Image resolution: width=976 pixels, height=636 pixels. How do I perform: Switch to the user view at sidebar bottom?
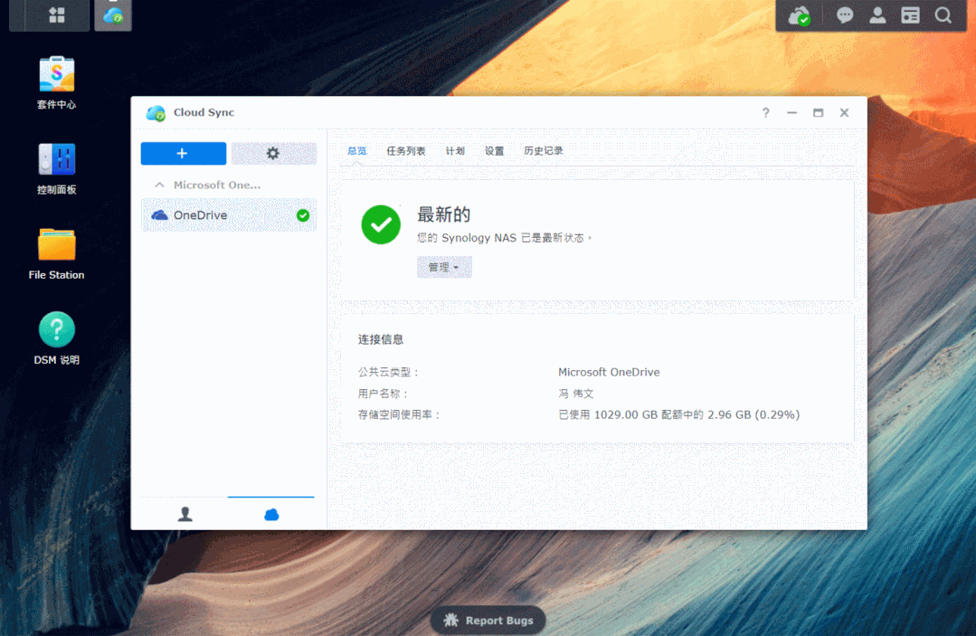coord(185,514)
